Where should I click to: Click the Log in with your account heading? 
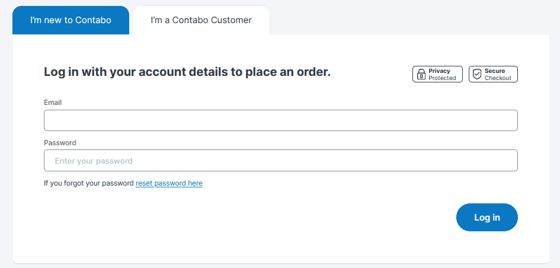coord(187,72)
